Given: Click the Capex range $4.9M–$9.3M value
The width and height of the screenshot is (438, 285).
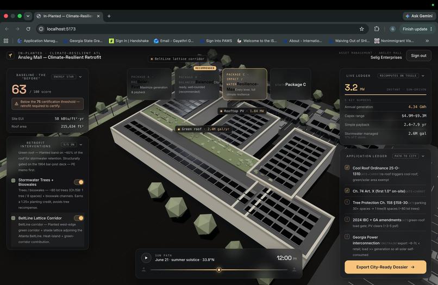Looking at the screenshot, I should 414,116.
